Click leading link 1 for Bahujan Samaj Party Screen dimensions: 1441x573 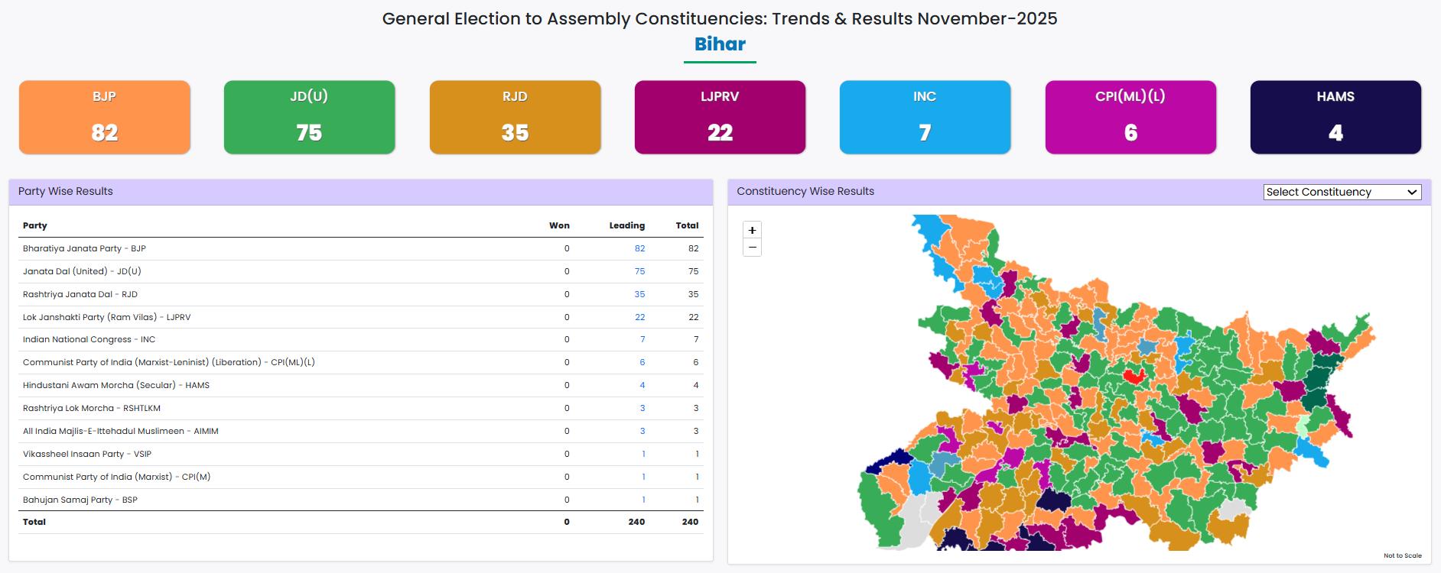point(643,499)
